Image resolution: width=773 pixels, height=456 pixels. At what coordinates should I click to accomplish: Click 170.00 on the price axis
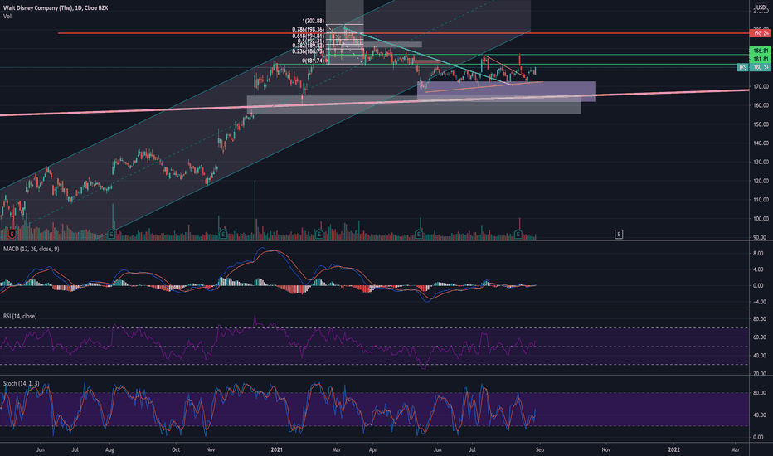[761, 87]
